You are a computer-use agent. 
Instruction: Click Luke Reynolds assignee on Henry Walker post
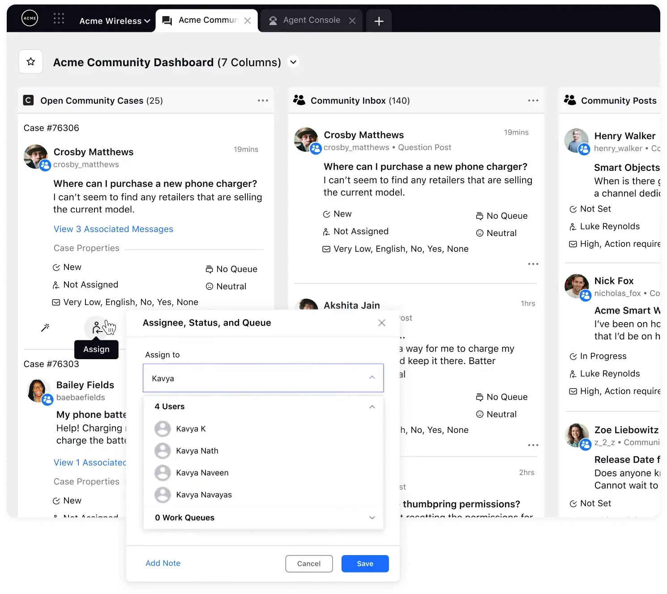[x=605, y=226]
